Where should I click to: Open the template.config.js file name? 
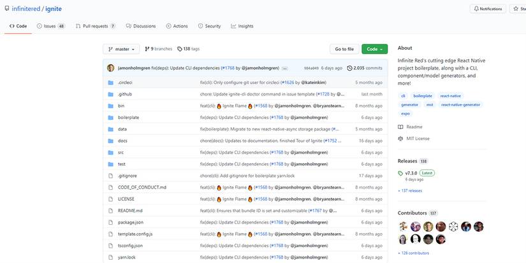pyautogui.click(x=135, y=234)
